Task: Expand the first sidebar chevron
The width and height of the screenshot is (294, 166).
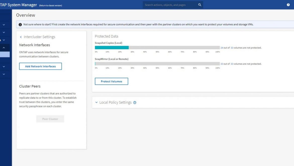Action: click(4, 25)
